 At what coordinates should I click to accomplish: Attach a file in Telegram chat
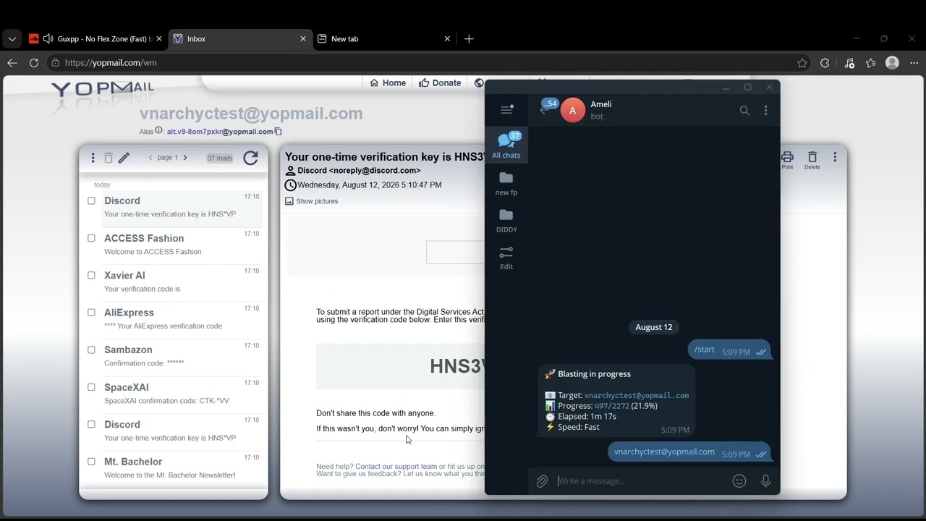coord(542,481)
